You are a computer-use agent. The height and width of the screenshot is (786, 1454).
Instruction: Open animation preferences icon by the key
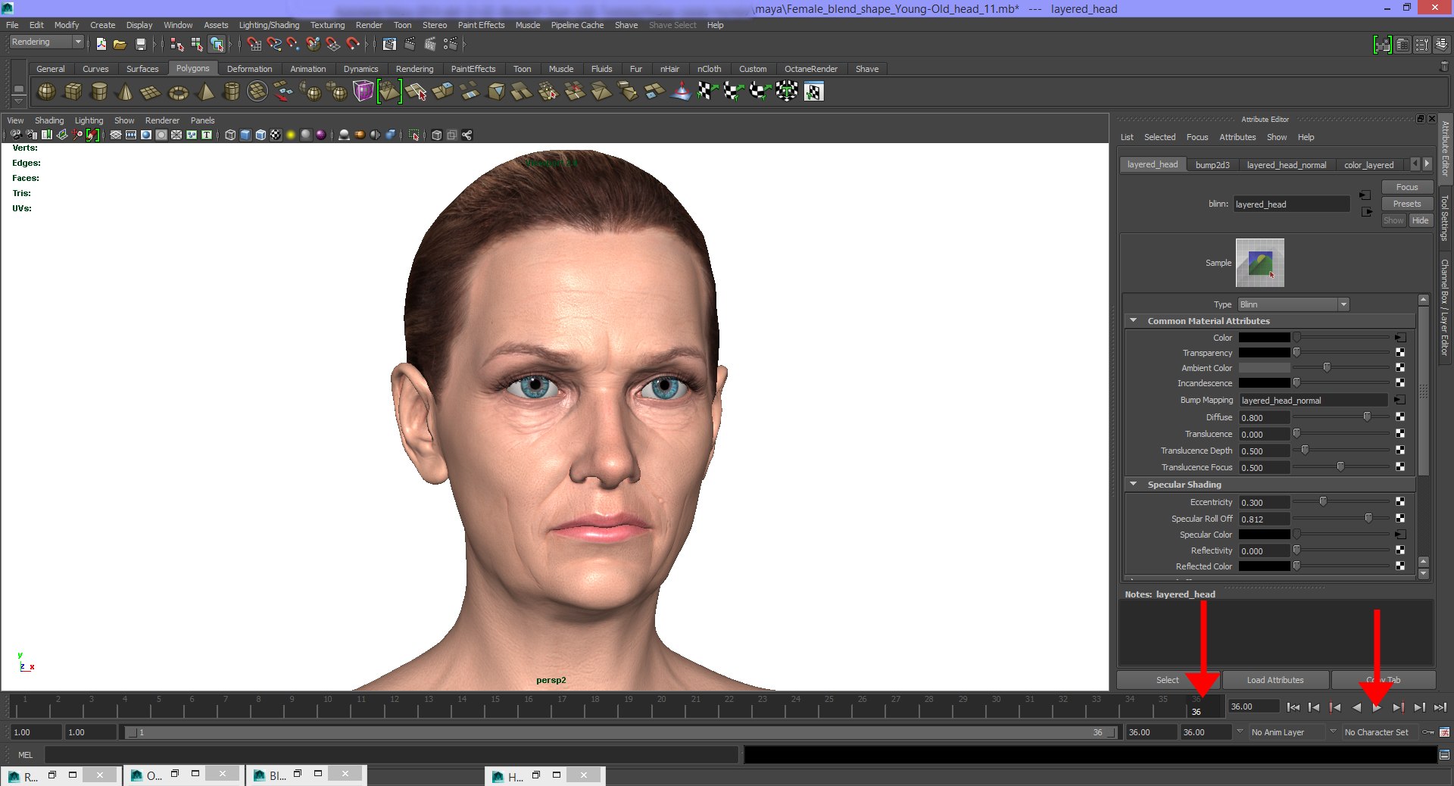[1444, 732]
